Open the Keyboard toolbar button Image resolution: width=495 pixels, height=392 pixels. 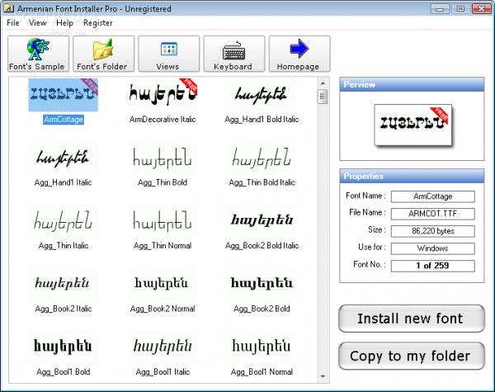pyautogui.click(x=234, y=54)
